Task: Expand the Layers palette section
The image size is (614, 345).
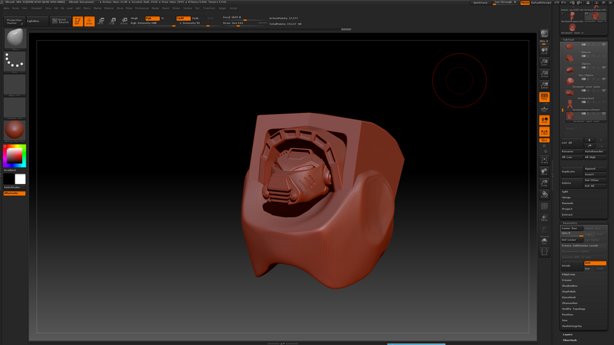Action: [x=567, y=335]
